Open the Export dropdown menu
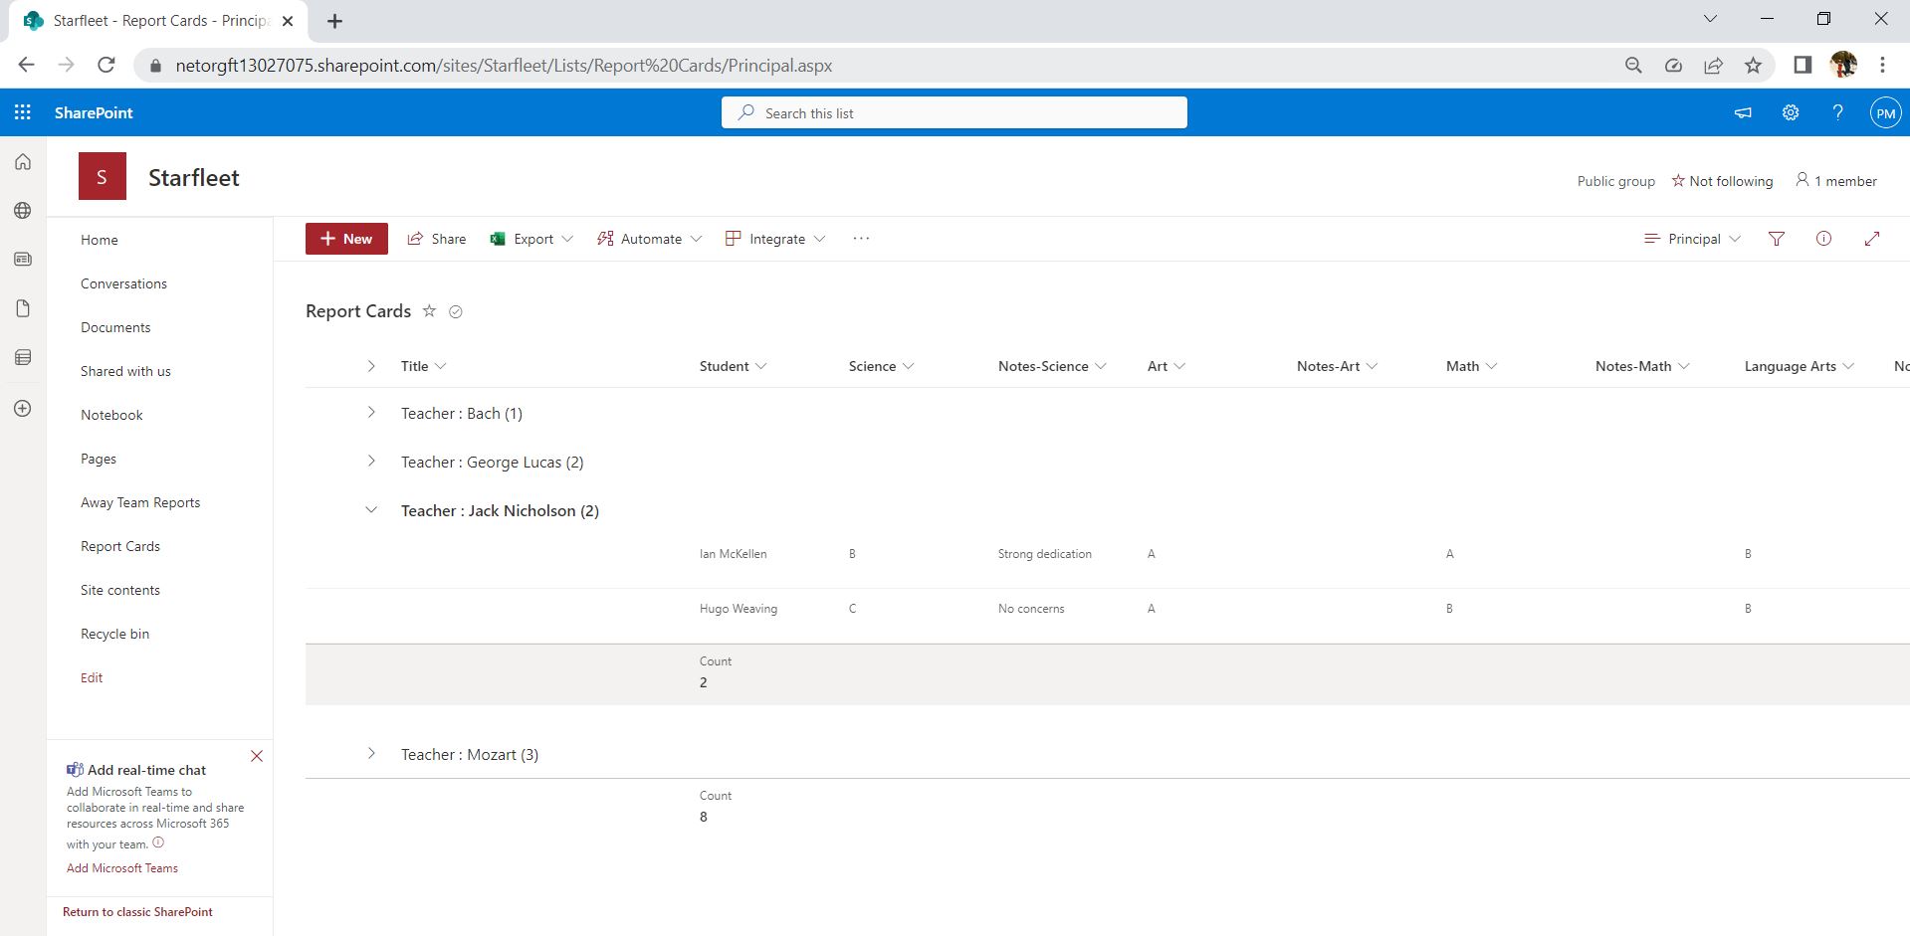The width and height of the screenshot is (1910, 936). point(532,239)
